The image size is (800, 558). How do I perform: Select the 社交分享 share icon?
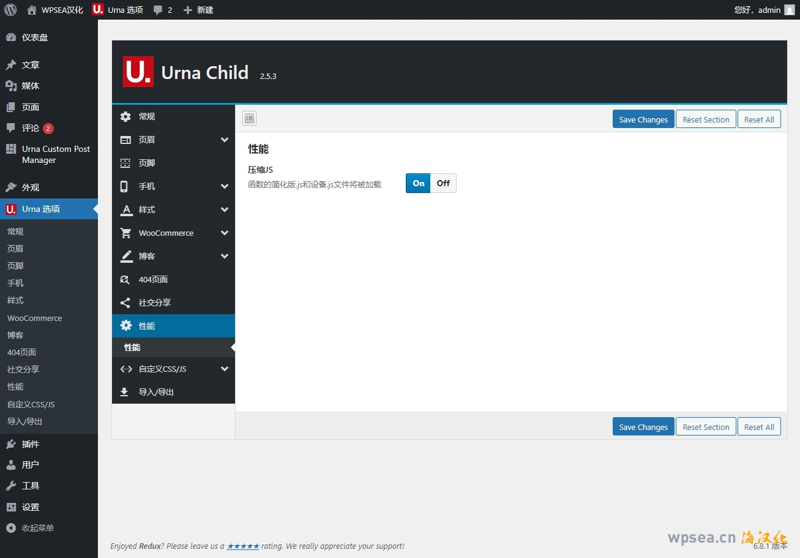click(125, 303)
